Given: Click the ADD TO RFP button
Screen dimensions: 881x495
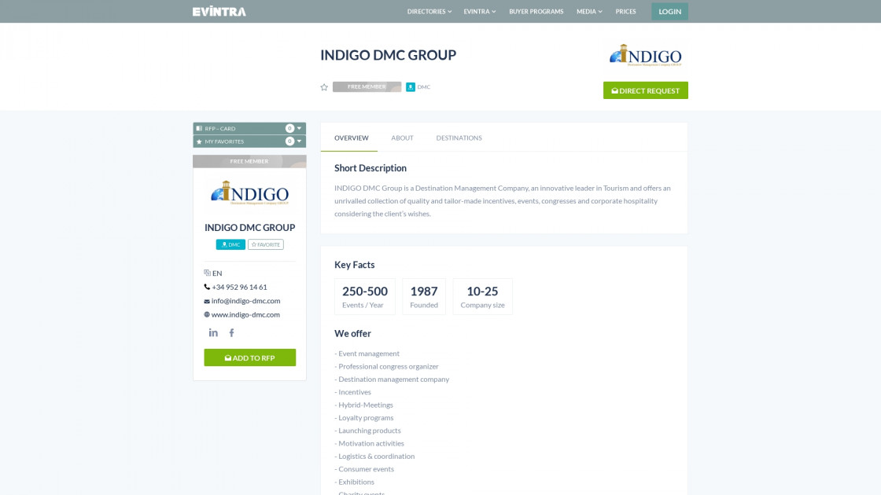Looking at the screenshot, I should click(x=249, y=357).
